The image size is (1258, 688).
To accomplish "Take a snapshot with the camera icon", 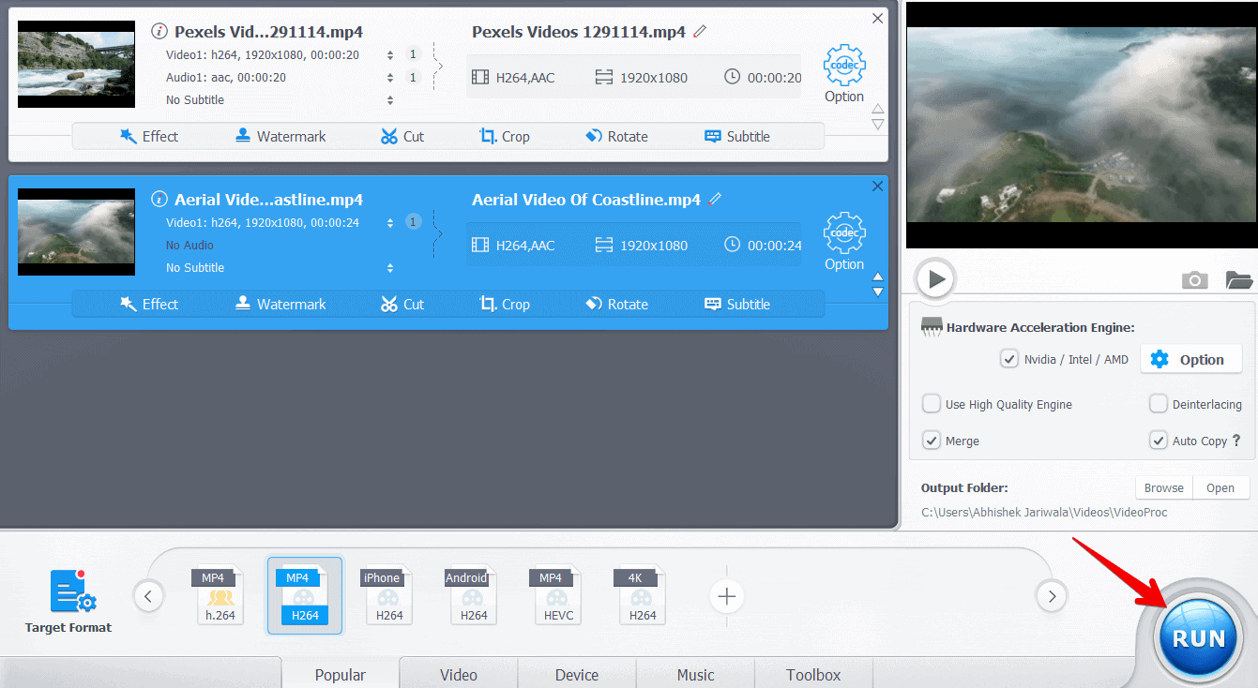I will coord(1194,279).
